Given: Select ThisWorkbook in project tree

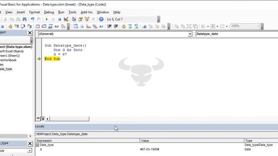Looking at the screenshot, I should pos(8,60).
